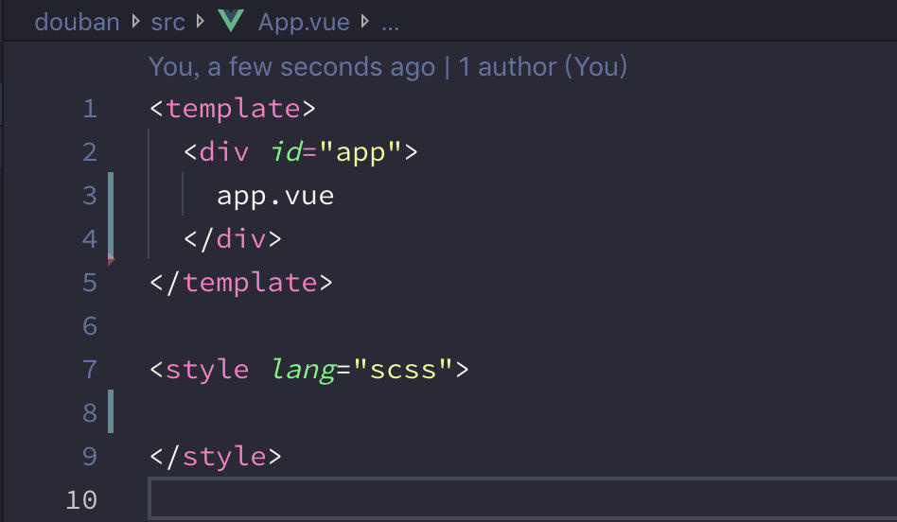Expand the arrow after src breadcrumb
Screen dimensions: 897x522
point(201,22)
